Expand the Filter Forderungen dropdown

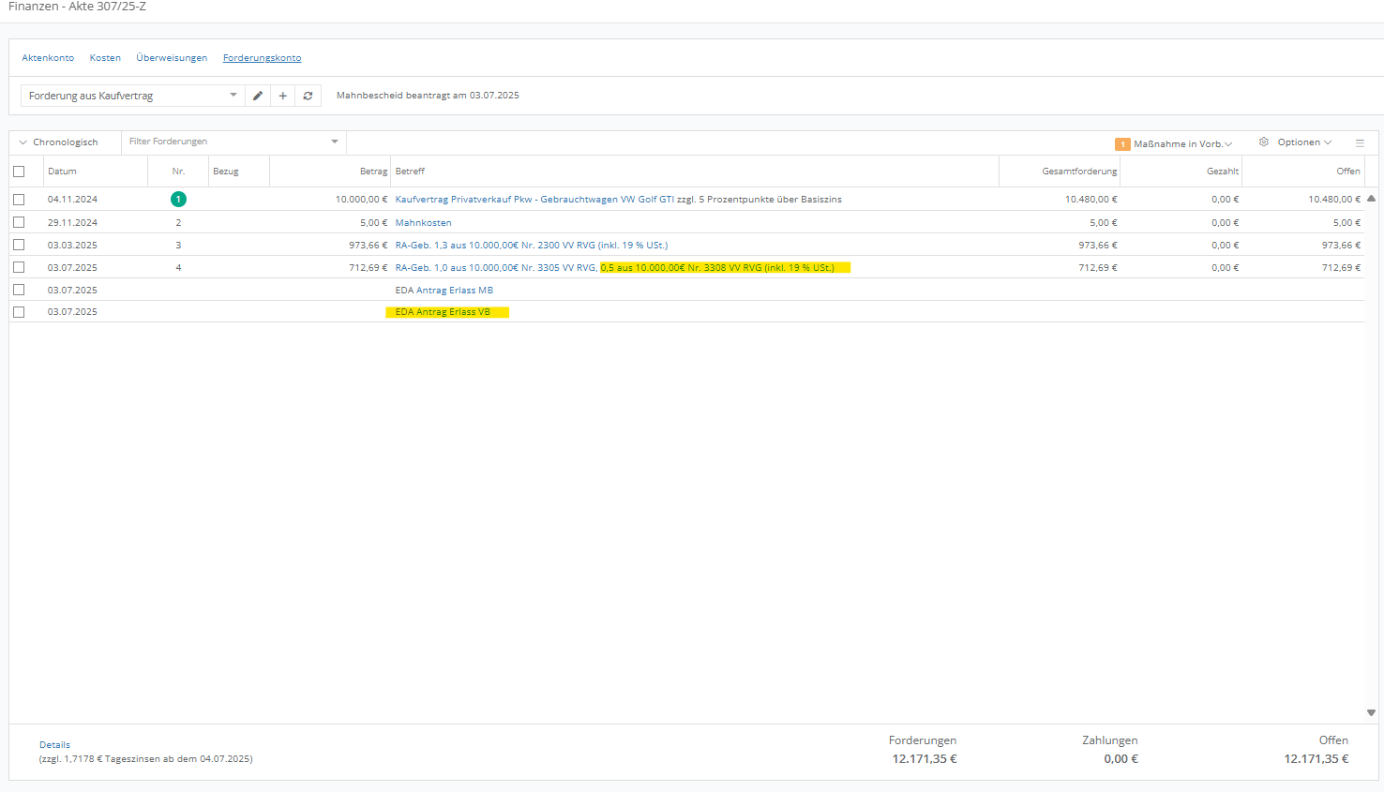[334, 142]
